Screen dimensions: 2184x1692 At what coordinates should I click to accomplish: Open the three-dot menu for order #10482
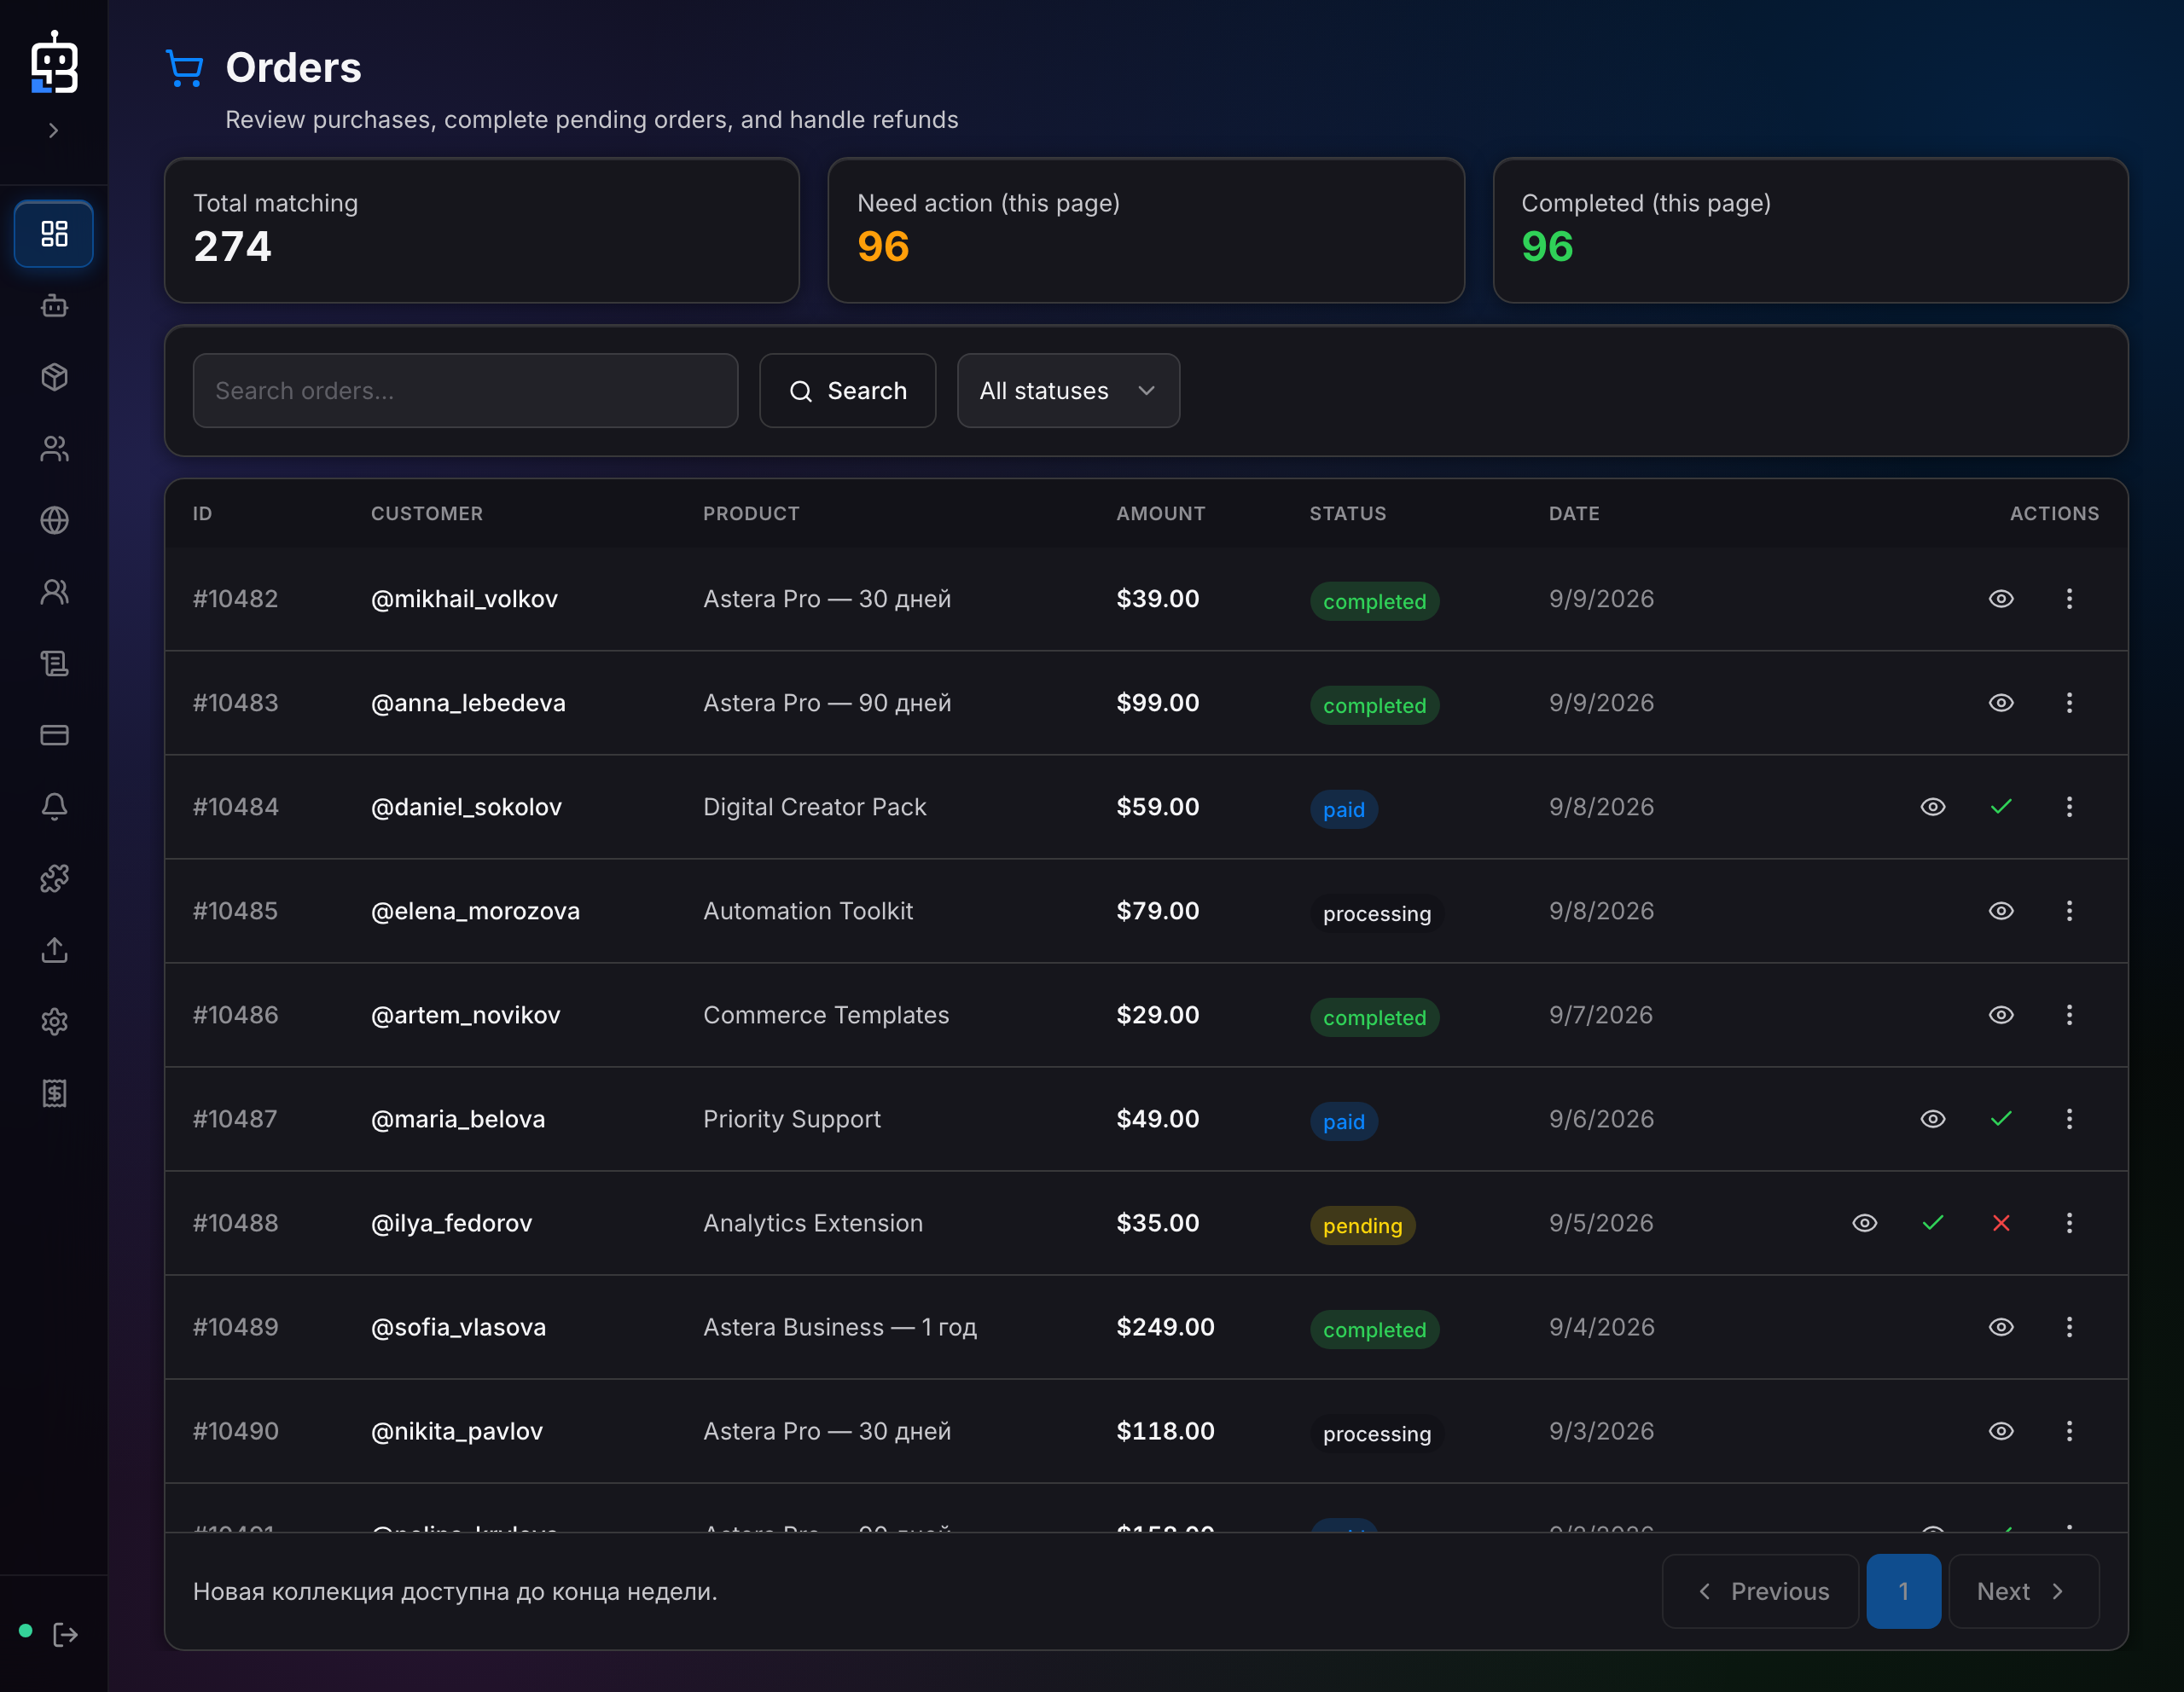tap(2069, 599)
